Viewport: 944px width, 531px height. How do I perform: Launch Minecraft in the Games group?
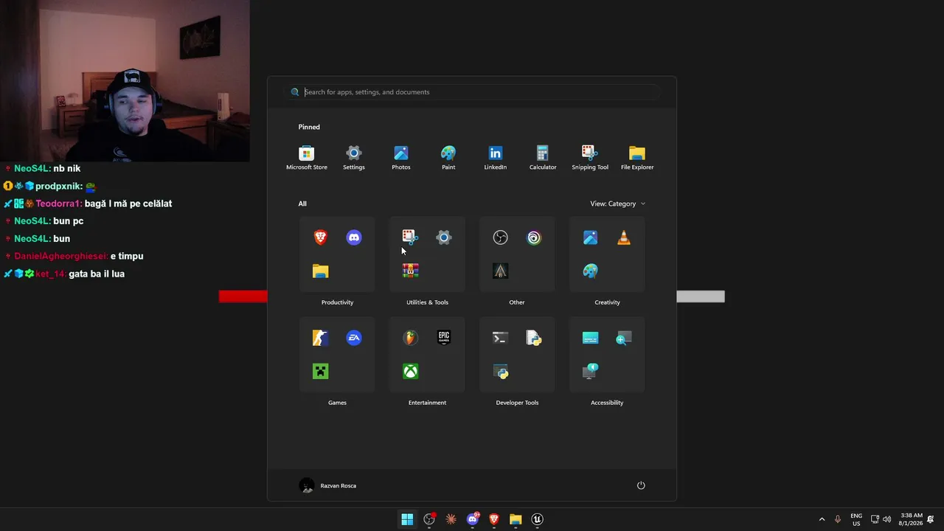click(321, 371)
